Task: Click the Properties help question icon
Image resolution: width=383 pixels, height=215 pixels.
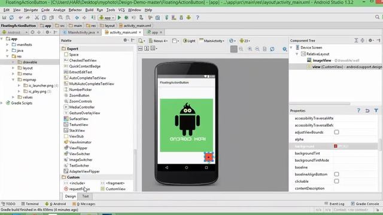Action: pos(358,110)
